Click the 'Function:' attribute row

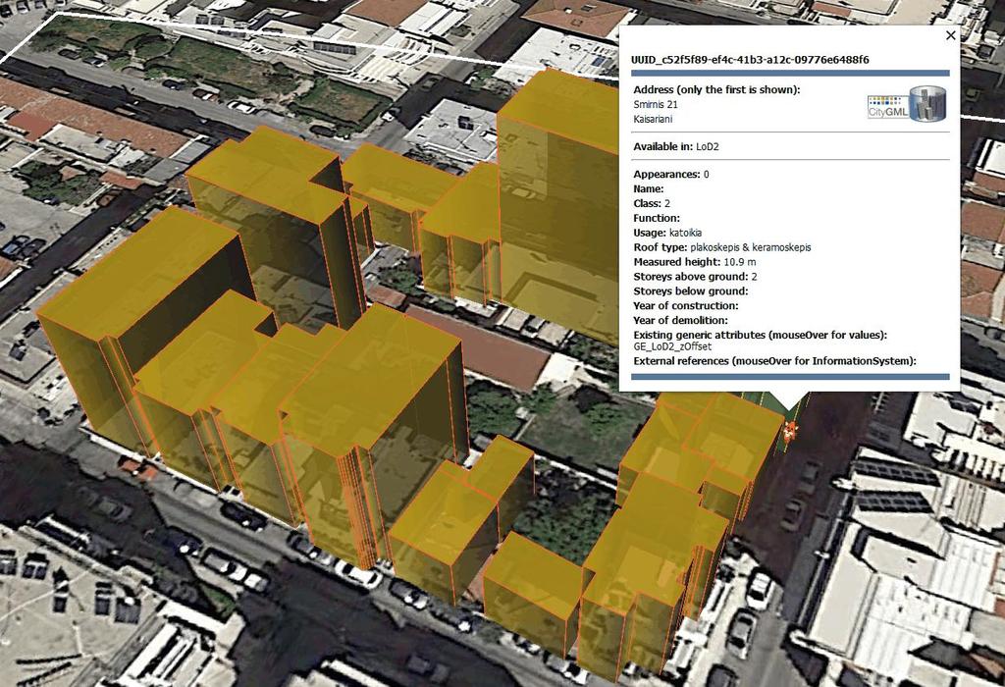click(x=657, y=218)
